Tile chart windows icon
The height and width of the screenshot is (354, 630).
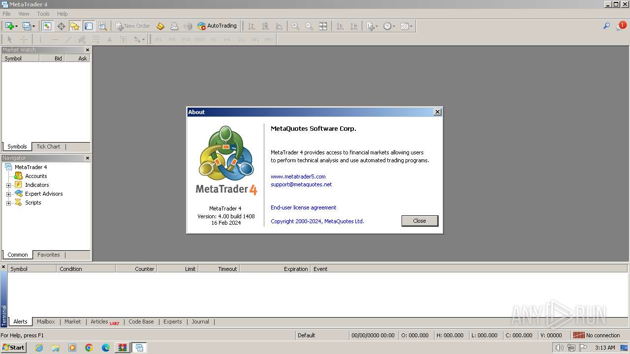click(x=323, y=26)
